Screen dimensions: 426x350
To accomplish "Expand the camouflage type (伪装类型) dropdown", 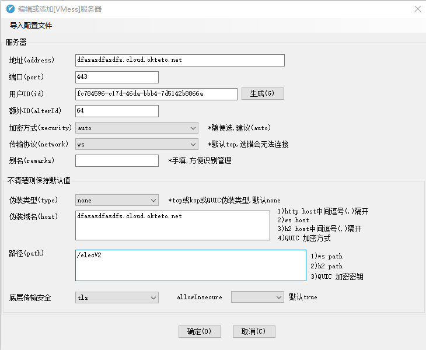I will point(117,200).
